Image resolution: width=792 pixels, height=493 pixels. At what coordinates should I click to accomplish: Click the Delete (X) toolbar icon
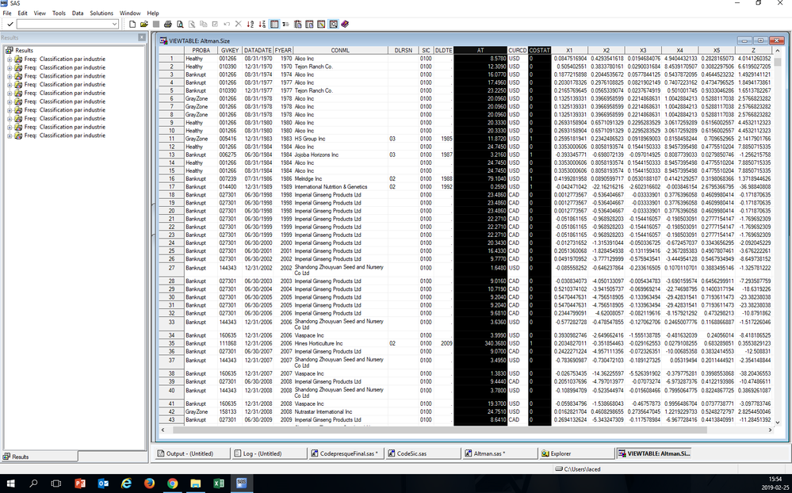point(239,25)
